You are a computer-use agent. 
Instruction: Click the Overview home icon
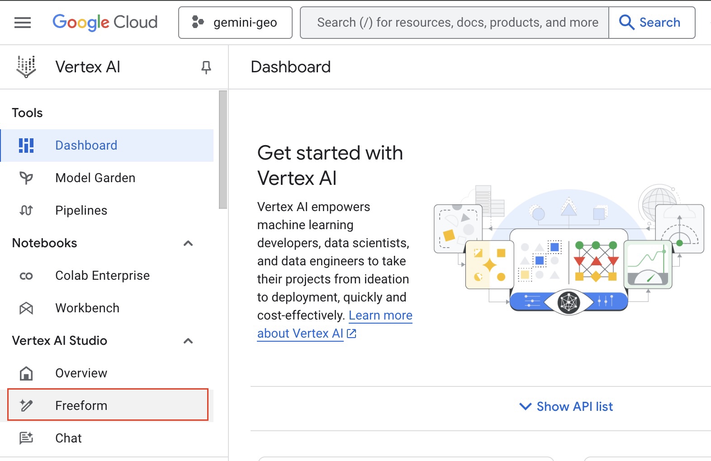tap(26, 373)
